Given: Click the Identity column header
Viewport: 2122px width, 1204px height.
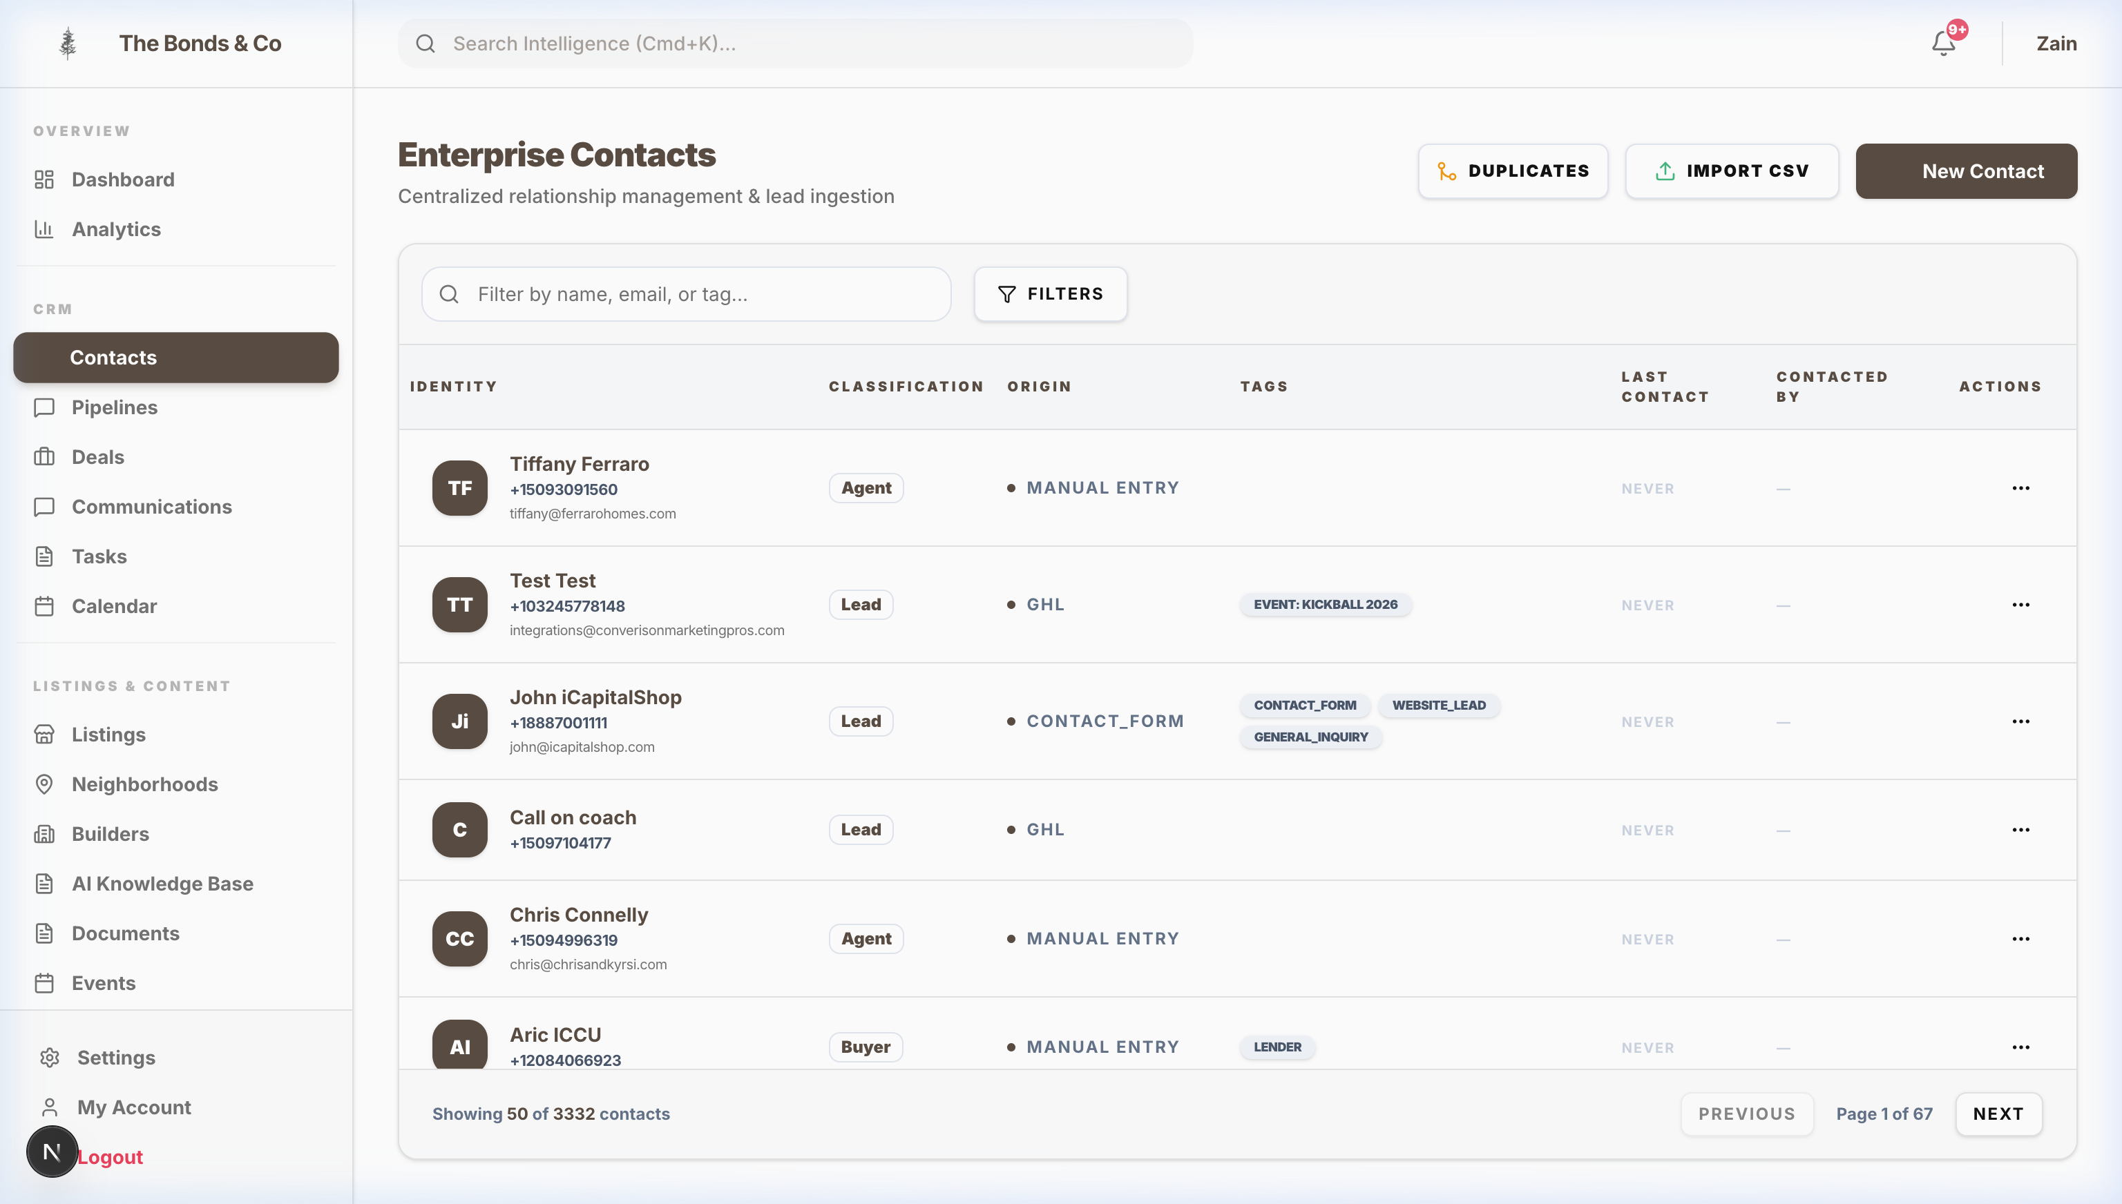Looking at the screenshot, I should pyautogui.click(x=453, y=386).
